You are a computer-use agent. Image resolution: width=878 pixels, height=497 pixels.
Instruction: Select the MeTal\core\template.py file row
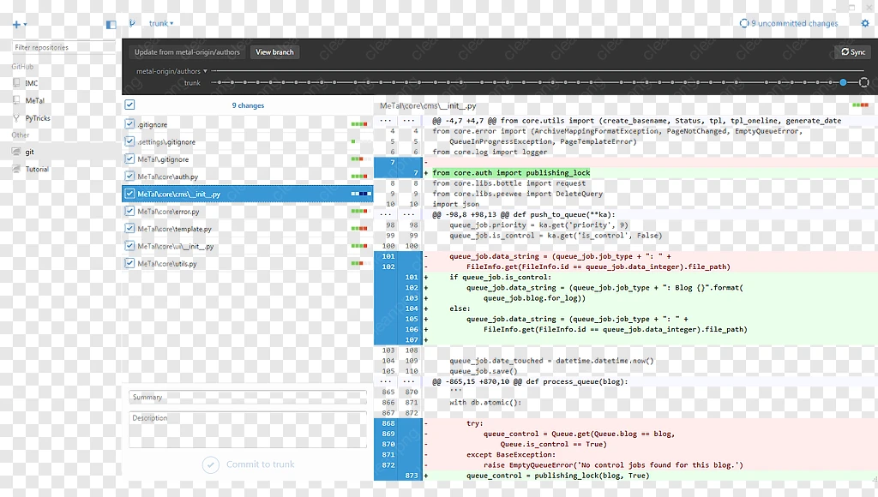tap(248, 228)
